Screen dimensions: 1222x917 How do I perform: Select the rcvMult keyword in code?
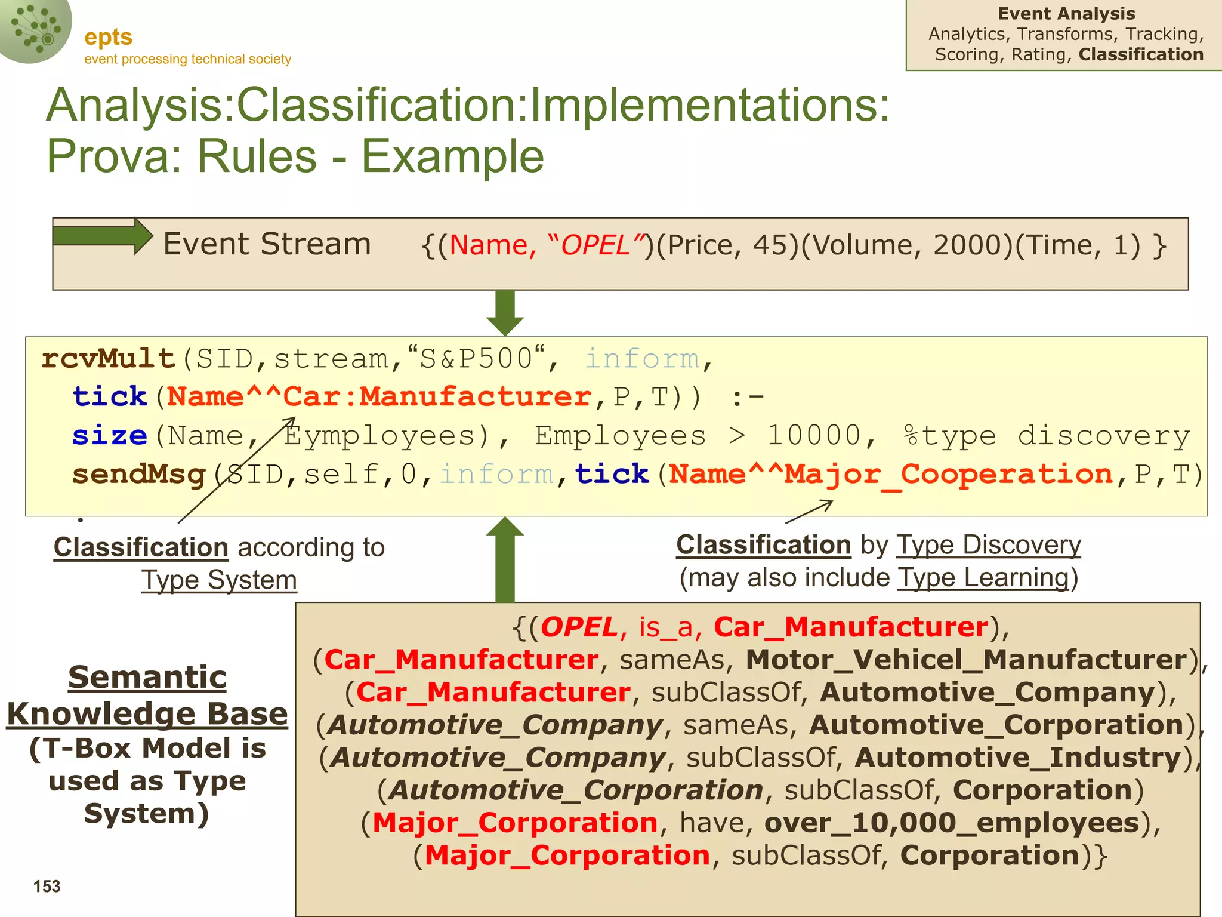(x=108, y=359)
